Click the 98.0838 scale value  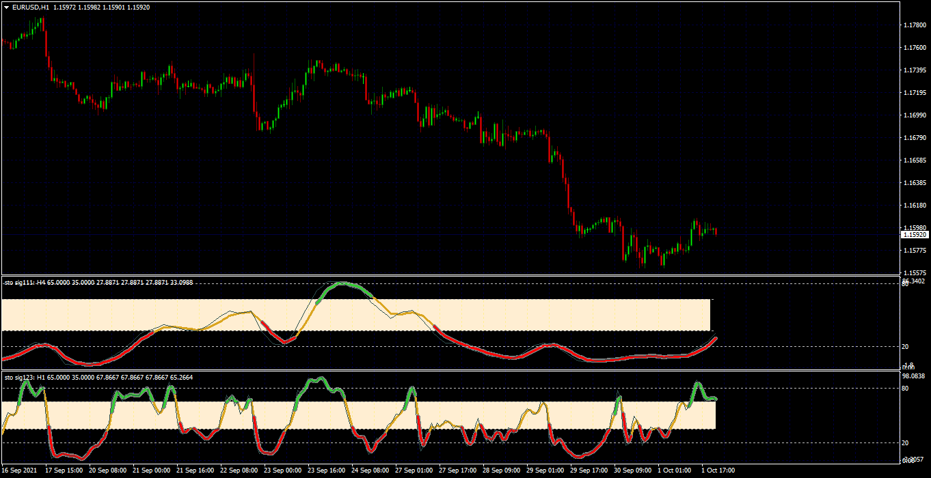tap(914, 376)
